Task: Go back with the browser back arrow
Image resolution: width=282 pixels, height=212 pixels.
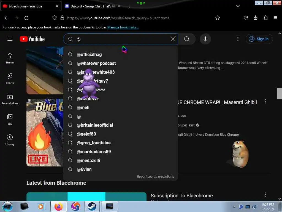Action: pos(7,18)
